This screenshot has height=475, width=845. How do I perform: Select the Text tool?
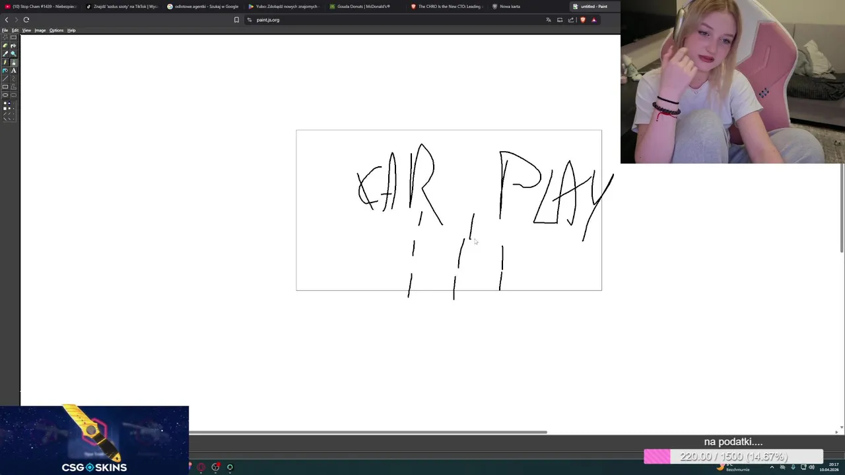13,71
